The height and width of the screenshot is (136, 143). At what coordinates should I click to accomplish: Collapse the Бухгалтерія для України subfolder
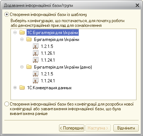(x=22, y=40)
